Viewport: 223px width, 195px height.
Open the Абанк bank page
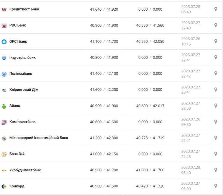[x=15, y=106]
